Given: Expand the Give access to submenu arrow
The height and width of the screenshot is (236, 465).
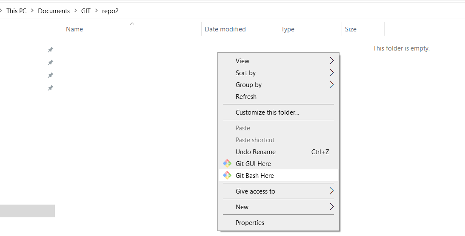Looking at the screenshot, I should tap(331, 191).
